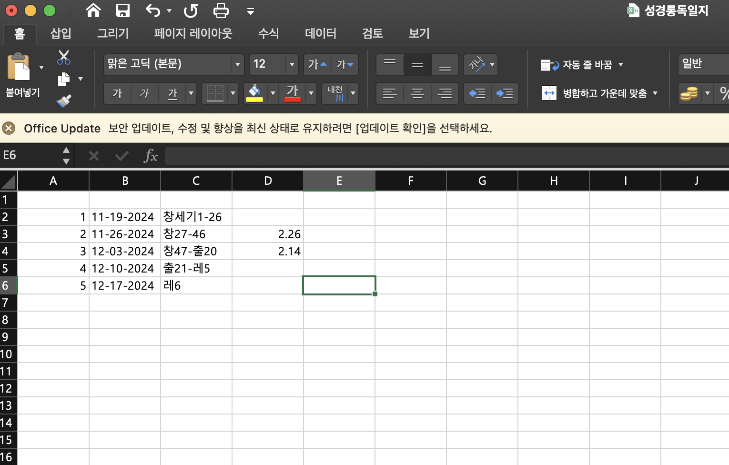Open the 삽입 tab
Image resolution: width=729 pixels, height=465 pixels.
[x=61, y=33]
